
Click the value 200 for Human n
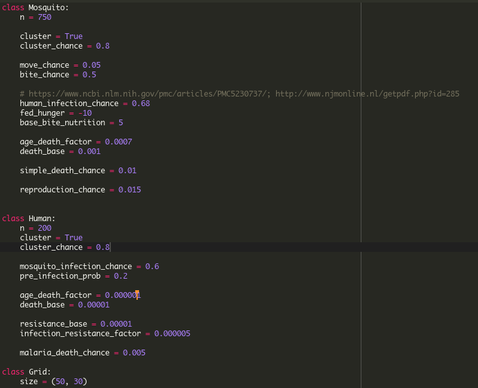44,228
